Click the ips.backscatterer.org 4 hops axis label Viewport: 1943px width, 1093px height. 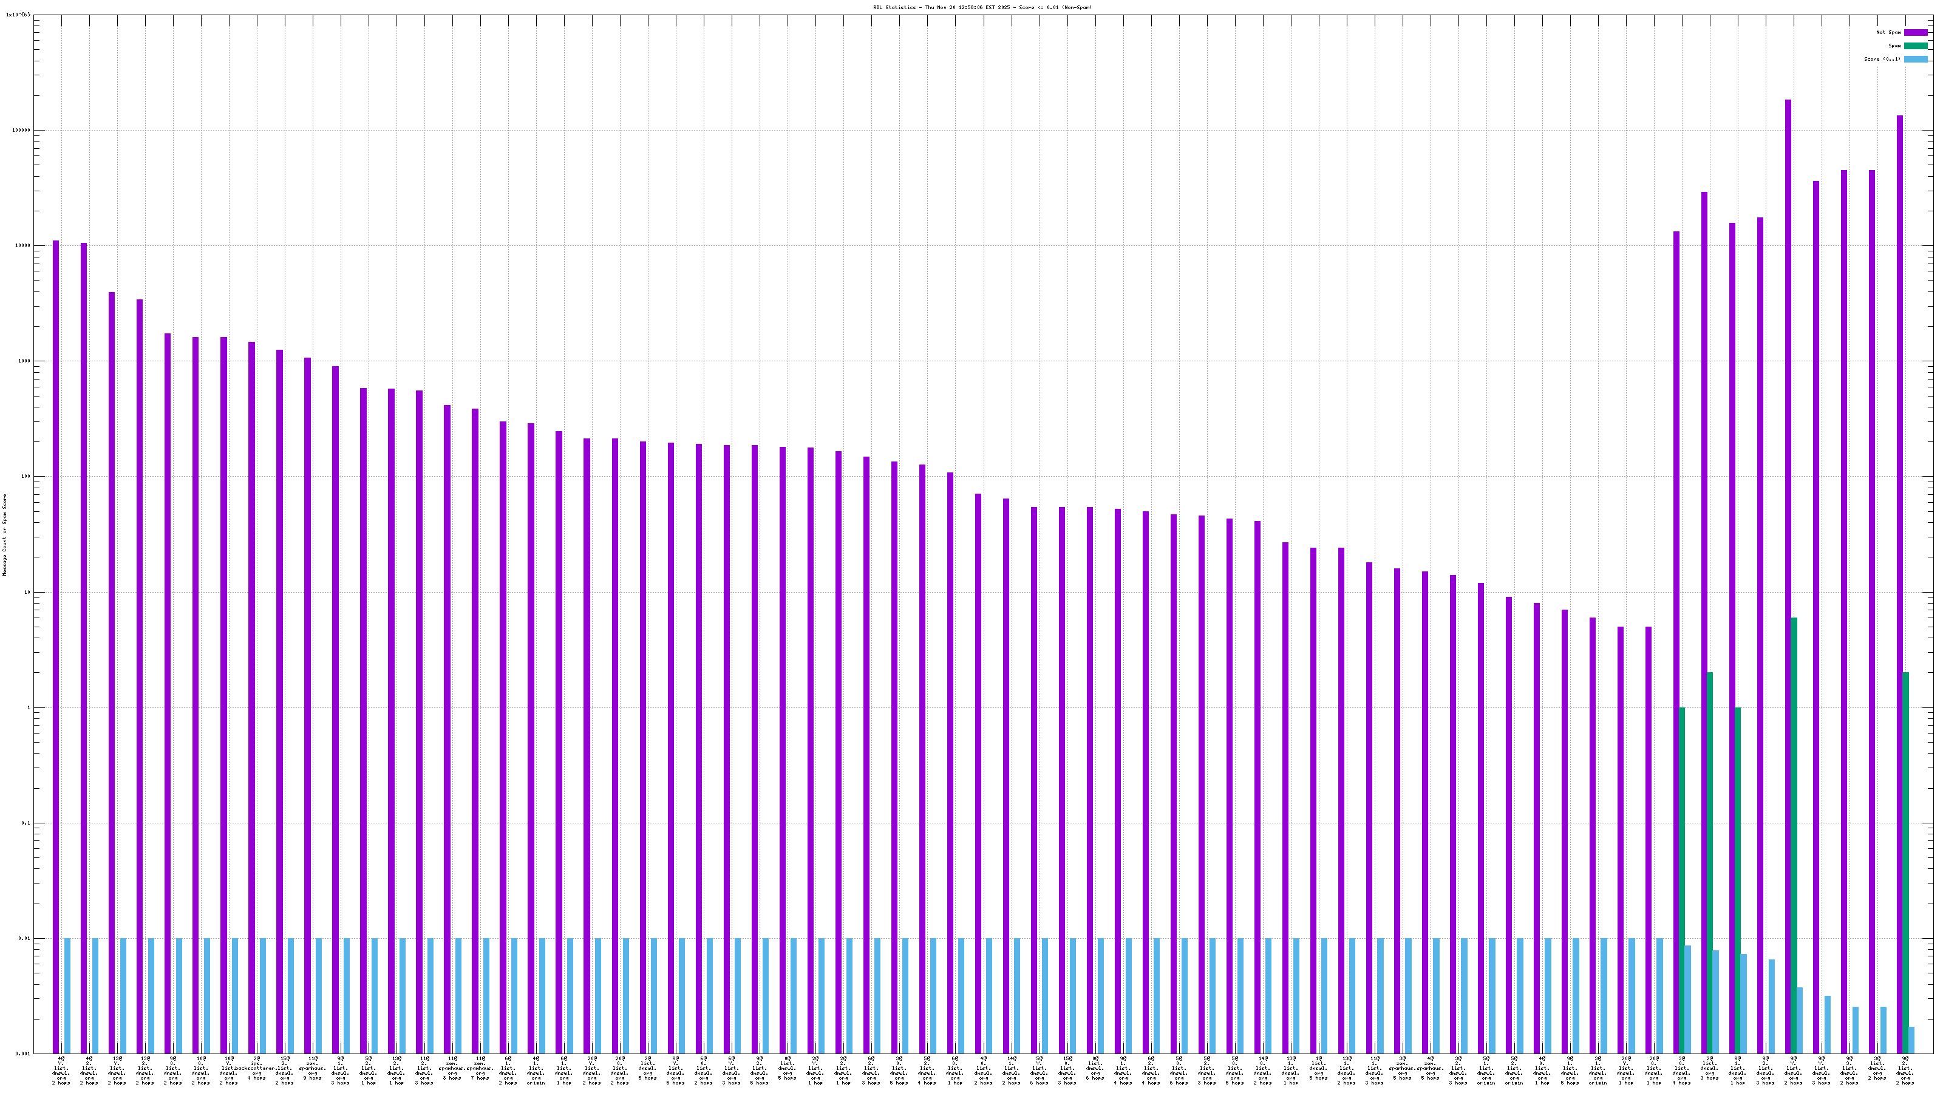pos(256,1069)
